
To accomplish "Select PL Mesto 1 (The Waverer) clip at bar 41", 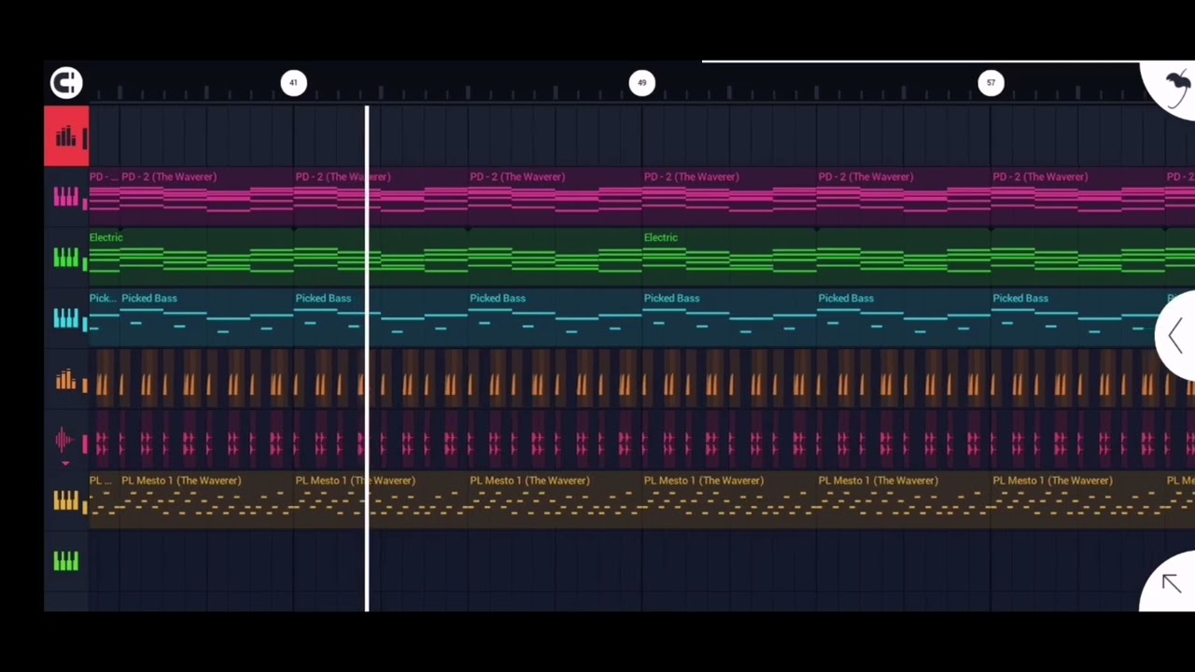I will pyautogui.click(x=380, y=501).
